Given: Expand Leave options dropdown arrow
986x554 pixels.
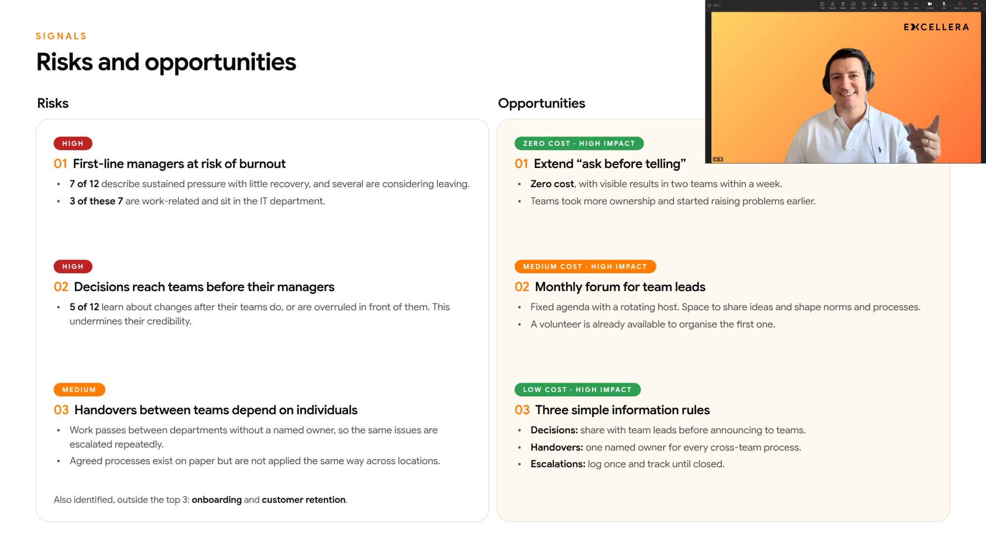Looking at the screenshot, I should (x=982, y=5).
